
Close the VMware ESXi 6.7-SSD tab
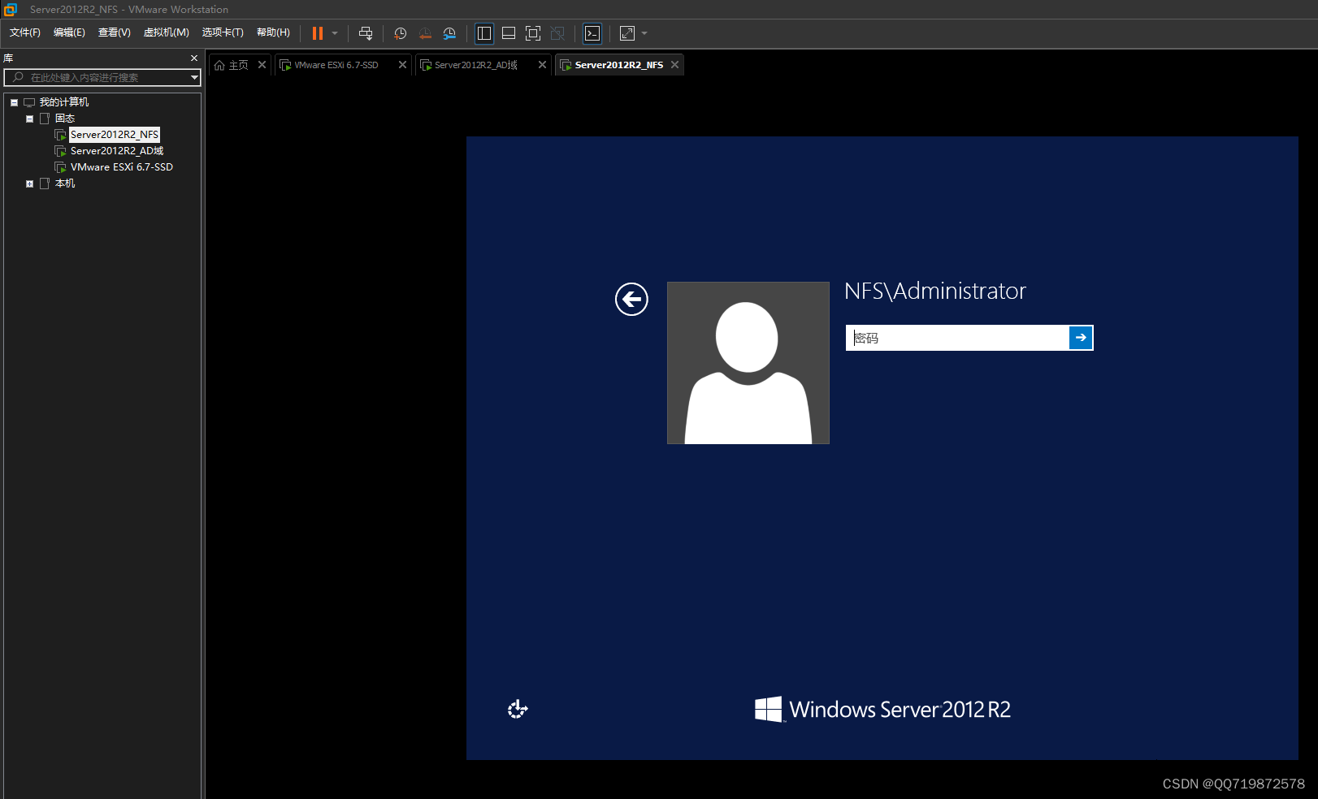coord(402,65)
